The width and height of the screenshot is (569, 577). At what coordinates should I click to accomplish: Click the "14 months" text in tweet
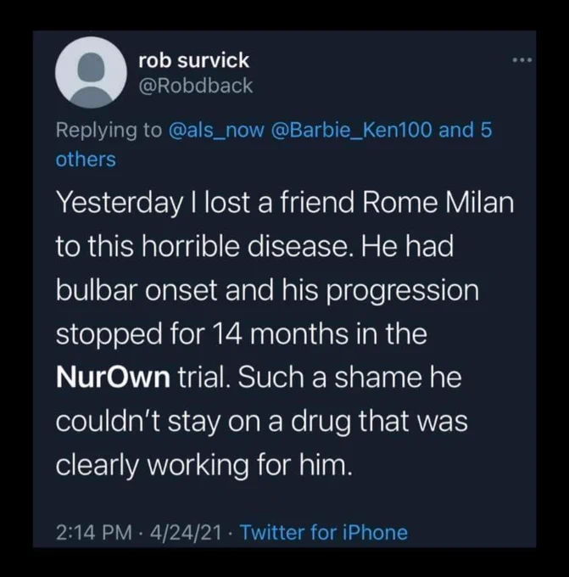[280, 333]
